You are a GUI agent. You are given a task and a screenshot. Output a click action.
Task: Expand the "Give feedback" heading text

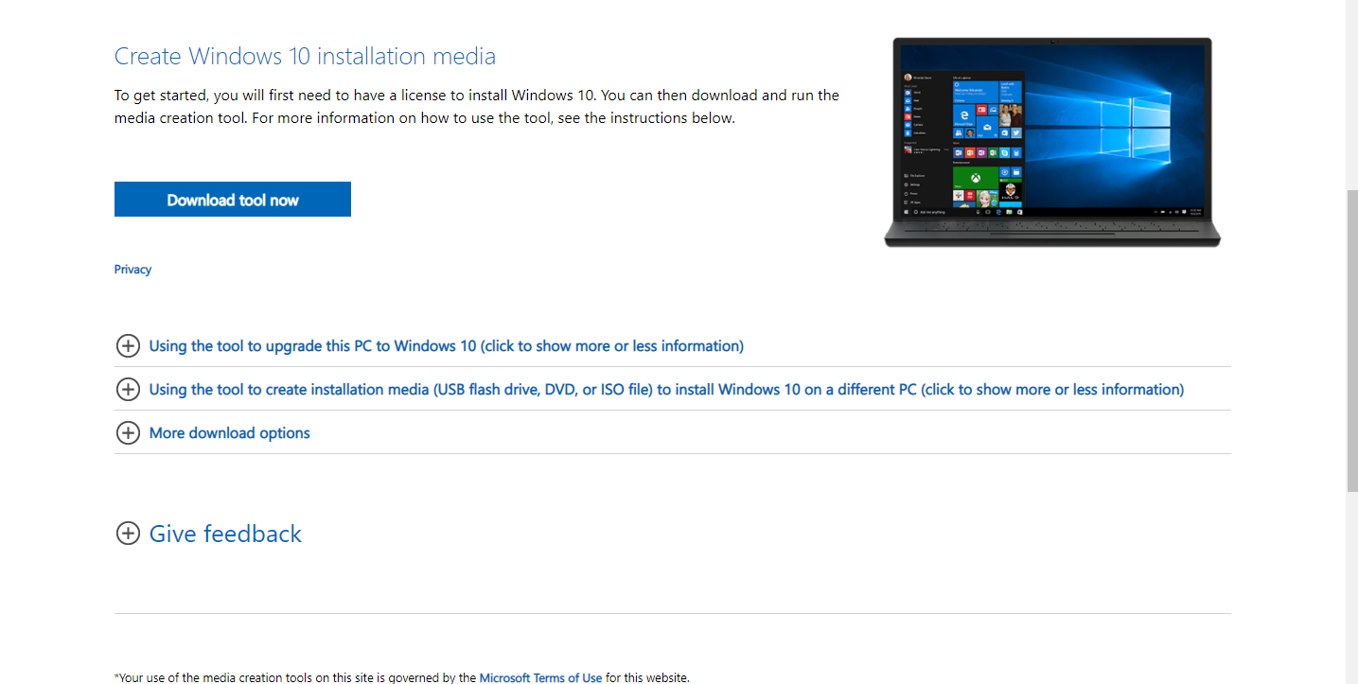225,534
